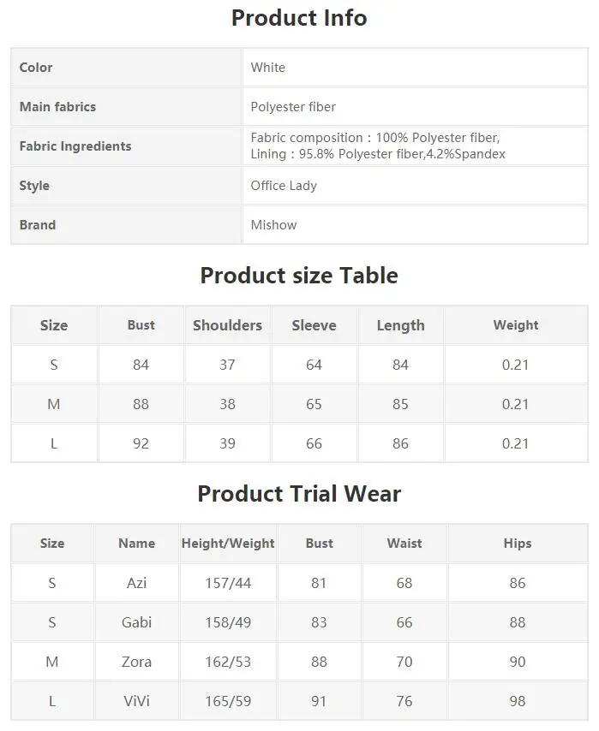Select the Office Lady style value
Viewport: 599px width, 731px height.
pyautogui.click(x=284, y=186)
